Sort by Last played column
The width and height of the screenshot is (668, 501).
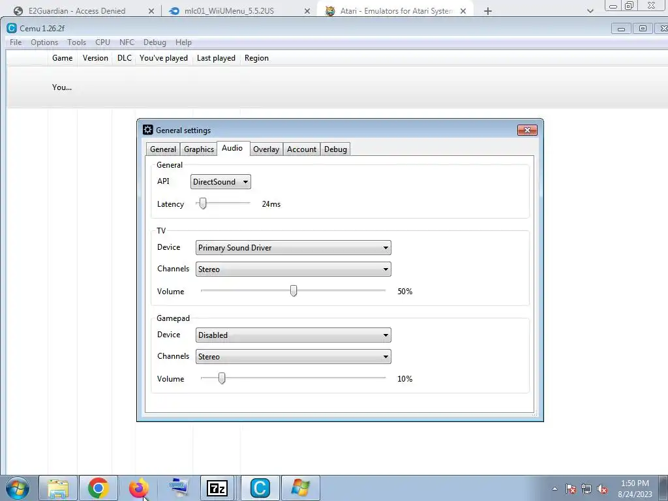tap(216, 58)
